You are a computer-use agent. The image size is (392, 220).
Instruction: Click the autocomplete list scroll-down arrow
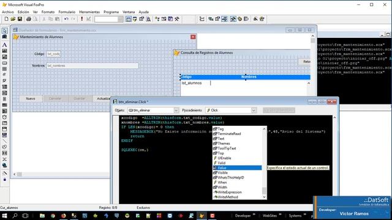click(264, 197)
